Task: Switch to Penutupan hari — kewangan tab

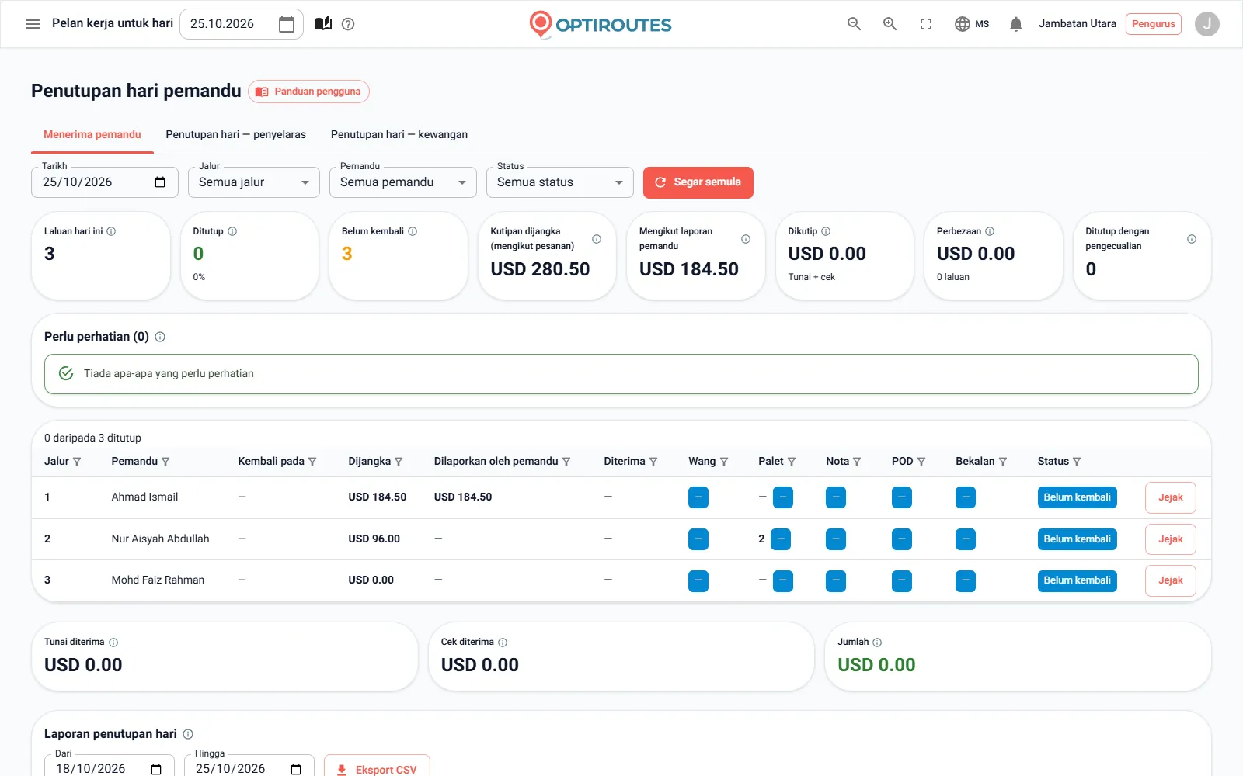Action: pos(399,135)
